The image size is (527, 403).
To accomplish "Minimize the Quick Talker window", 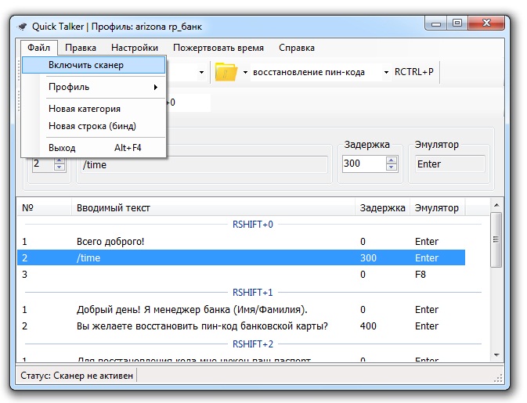I will pos(436,23).
